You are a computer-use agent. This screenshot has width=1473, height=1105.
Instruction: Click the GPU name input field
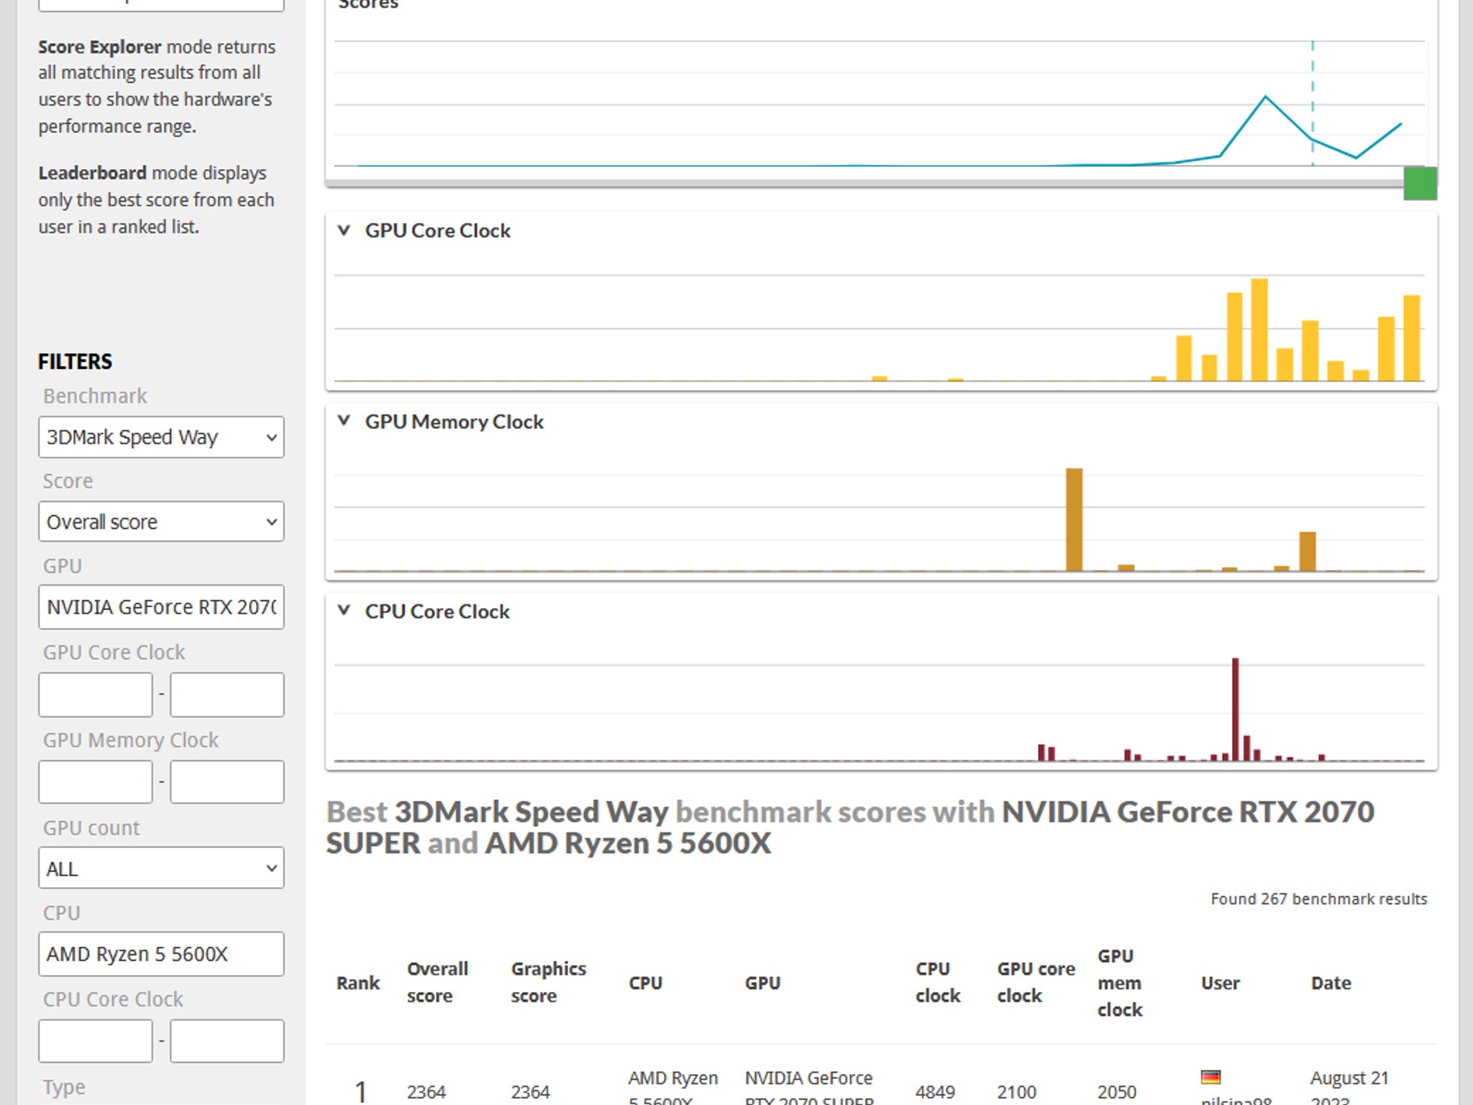tap(161, 607)
